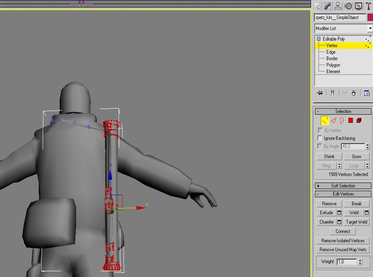Click Remove Unused Map Verts button
The height and width of the screenshot is (277, 373).
point(343,250)
